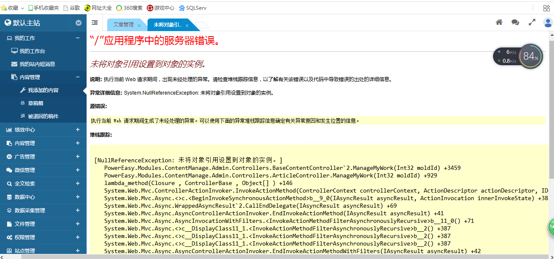
Task: Select 草稿箱 in the sidebar
Action: pyautogui.click(x=35, y=103)
